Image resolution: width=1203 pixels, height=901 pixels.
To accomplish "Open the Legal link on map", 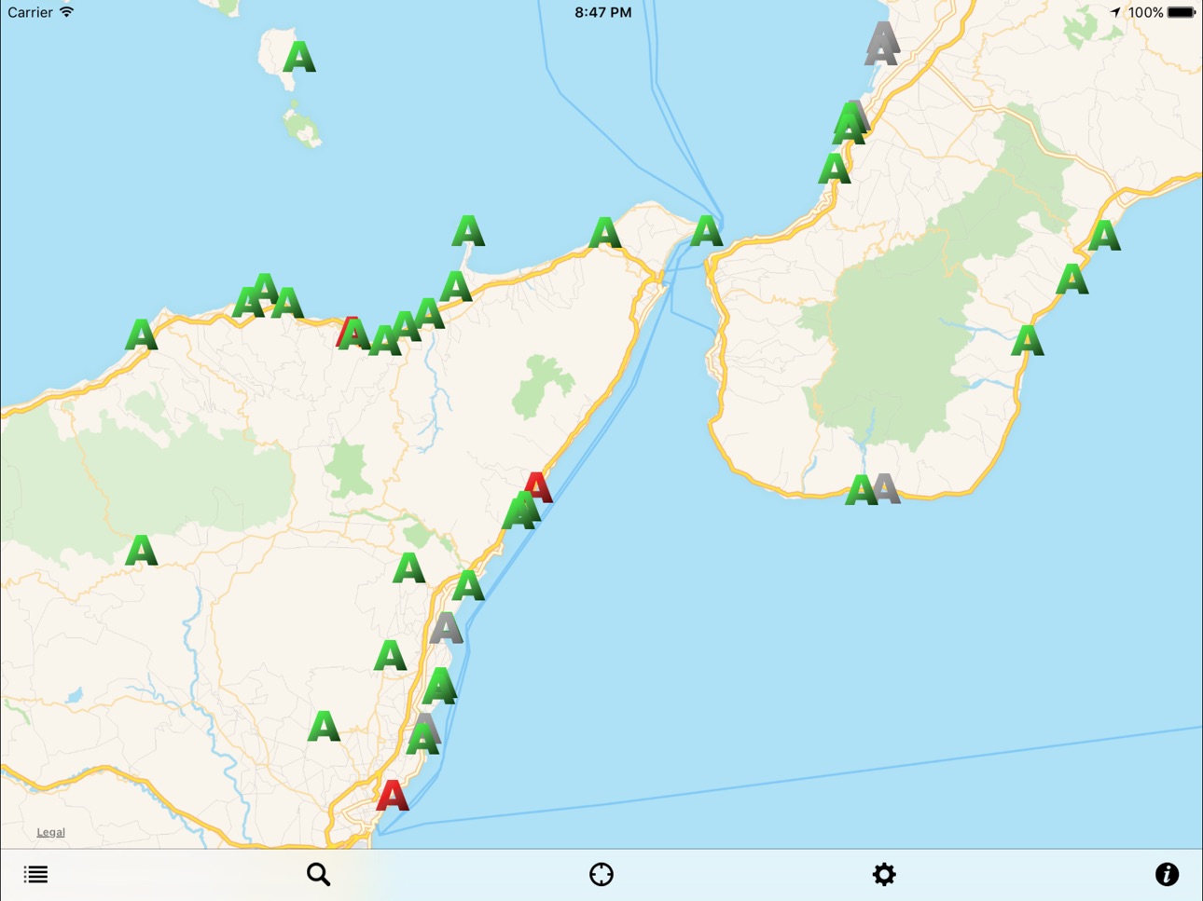I will tap(50, 832).
